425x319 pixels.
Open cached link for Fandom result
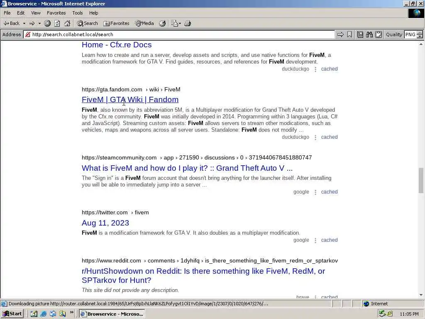coord(329,137)
